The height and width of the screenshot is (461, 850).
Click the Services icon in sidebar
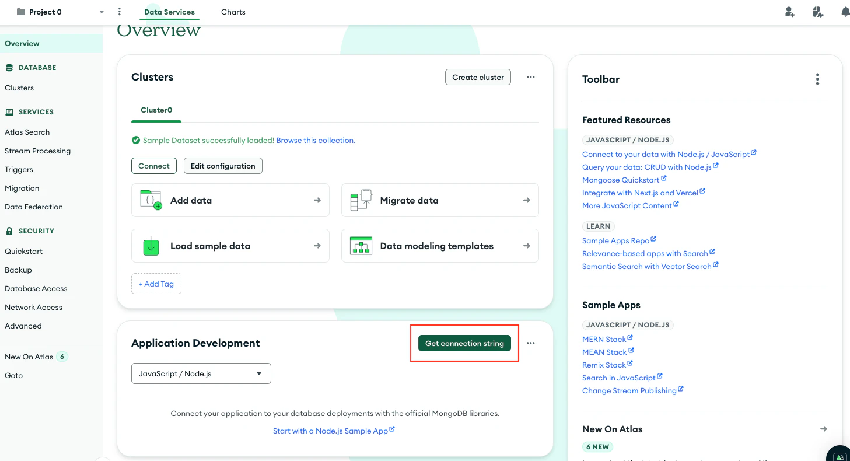9,112
